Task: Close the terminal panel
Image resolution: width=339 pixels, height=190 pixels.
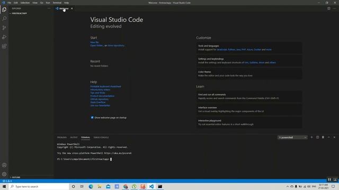Action: [334, 137]
